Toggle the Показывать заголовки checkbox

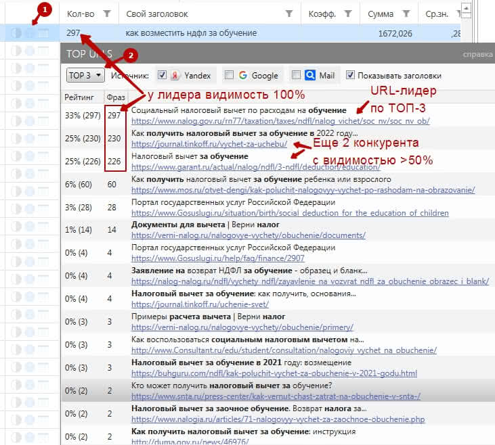[350, 75]
